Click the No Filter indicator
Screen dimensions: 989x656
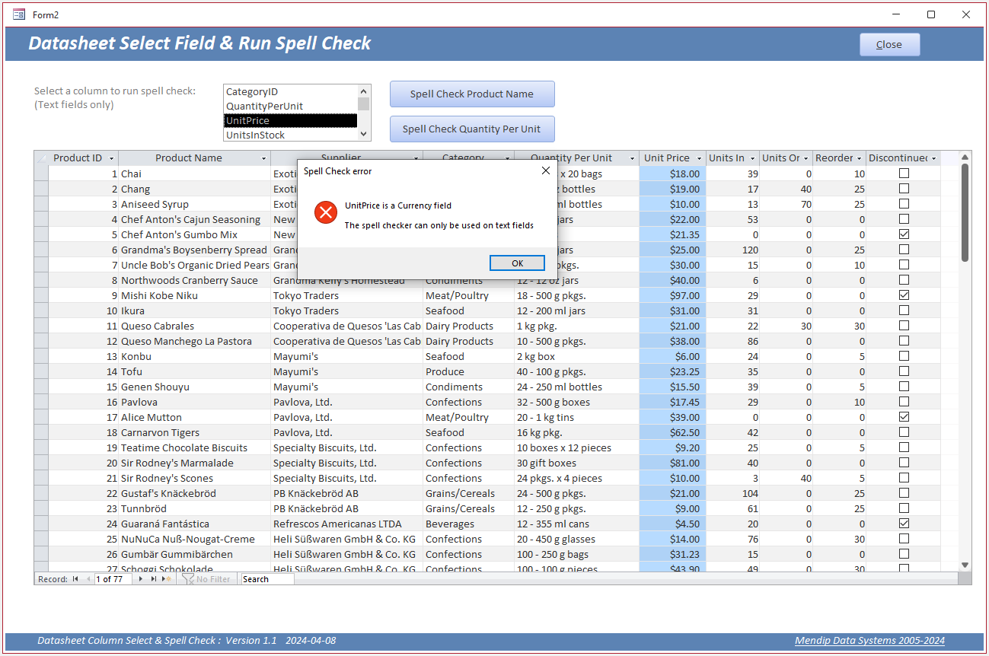pos(207,579)
